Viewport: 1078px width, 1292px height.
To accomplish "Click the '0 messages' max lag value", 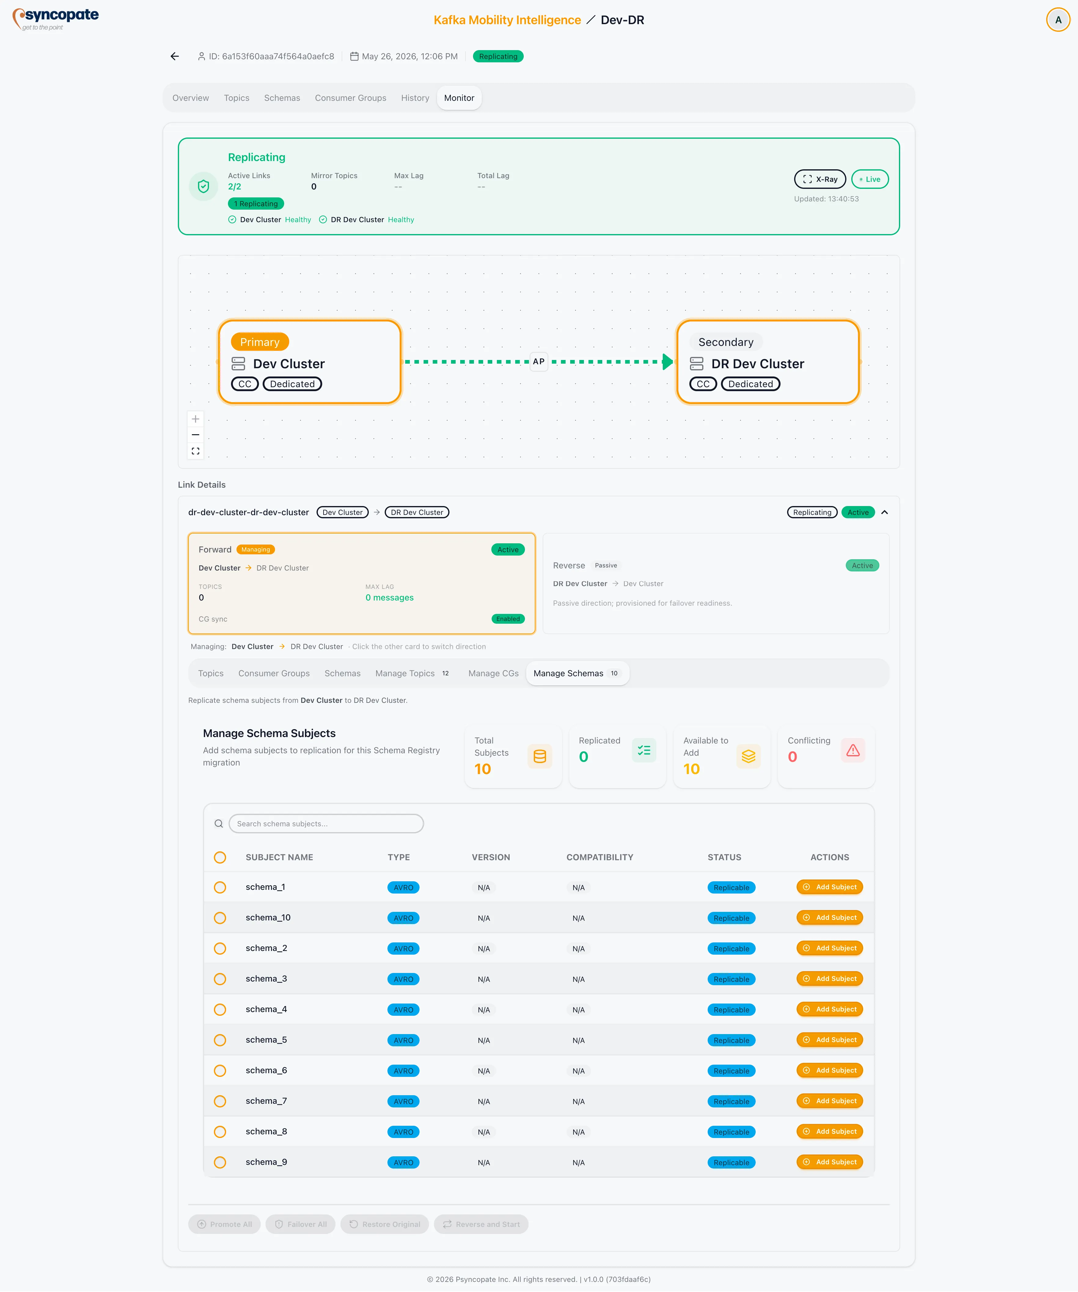I will coord(390,598).
